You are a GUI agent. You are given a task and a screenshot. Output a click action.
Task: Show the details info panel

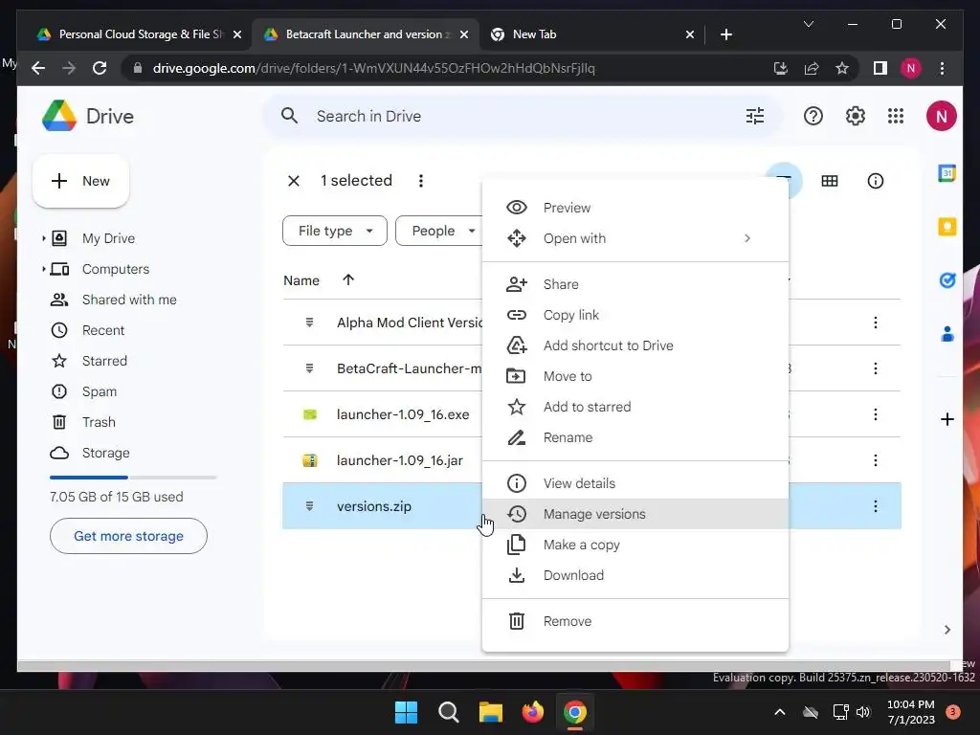pos(875,181)
